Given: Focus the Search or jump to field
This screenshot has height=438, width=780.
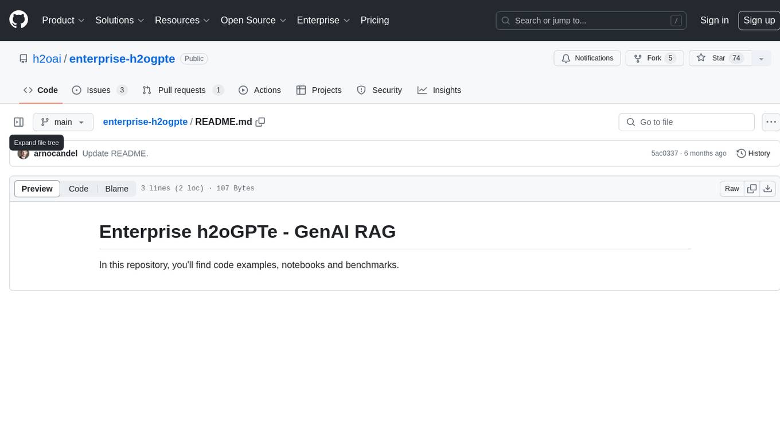Looking at the screenshot, I should point(591,20).
